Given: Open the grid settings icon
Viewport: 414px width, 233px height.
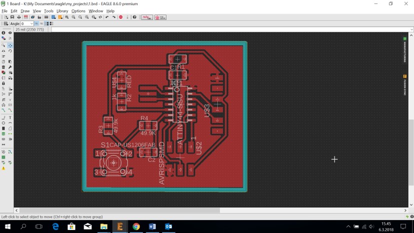Looking at the screenshot, I should [x=6, y=24].
